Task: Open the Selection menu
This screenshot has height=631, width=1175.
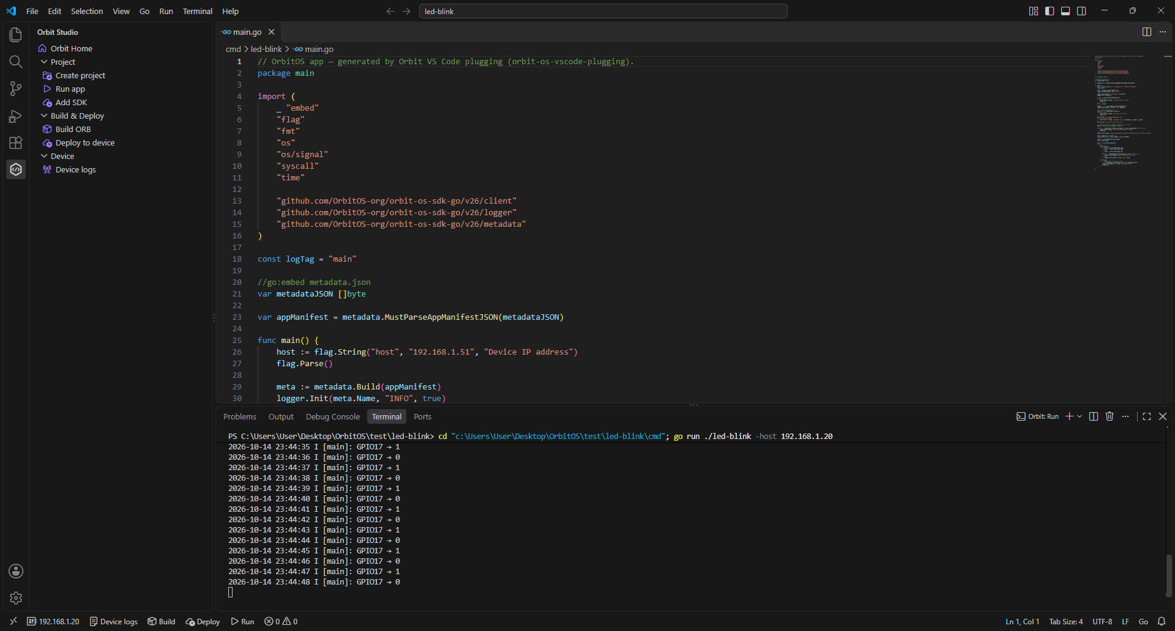Action: [x=87, y=11]
